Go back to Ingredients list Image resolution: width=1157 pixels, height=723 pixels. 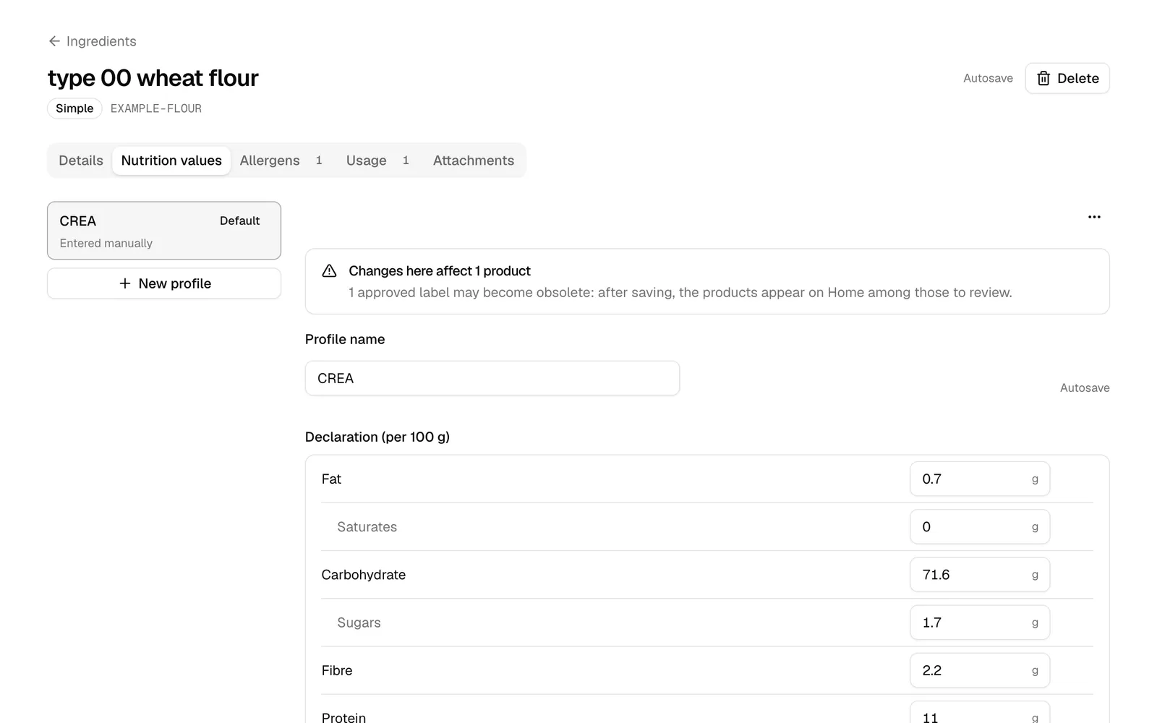coord(93,41)
